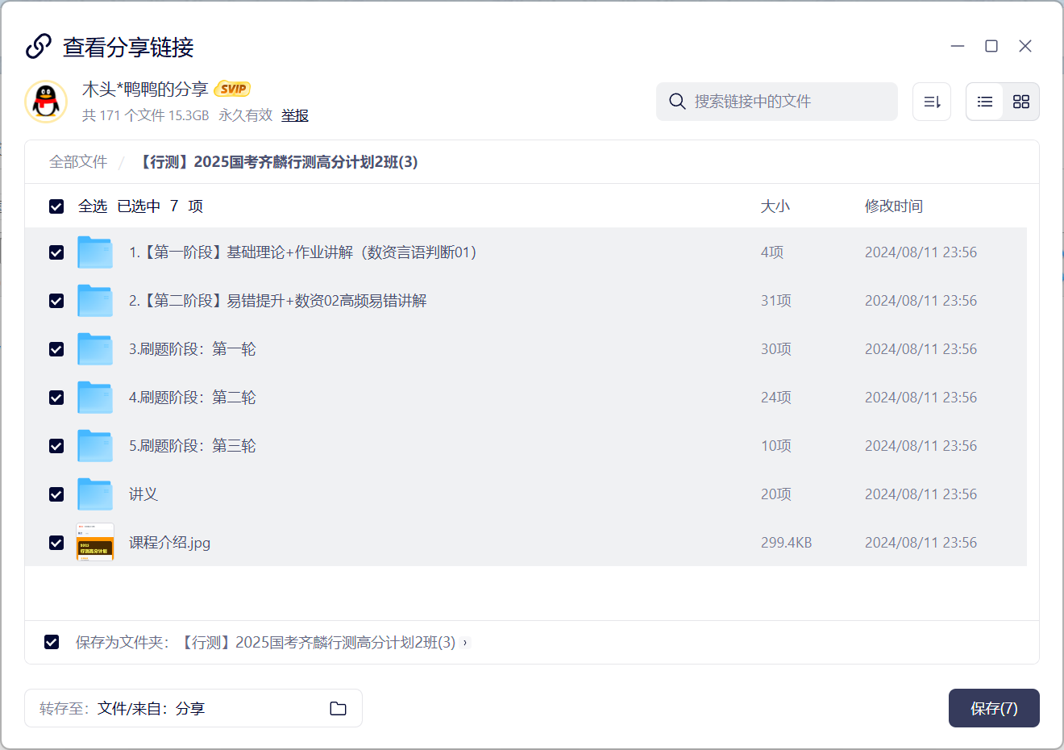The width and height of the screenshot is (1064, 750).
Task: Expand the save-as folder name chevron
Action: (x=465, y=643)
